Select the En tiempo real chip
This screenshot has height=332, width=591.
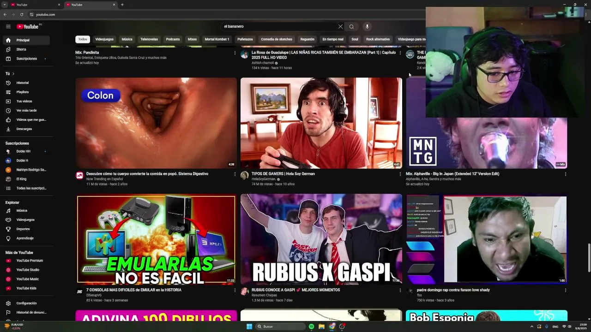tap(333, 39)
